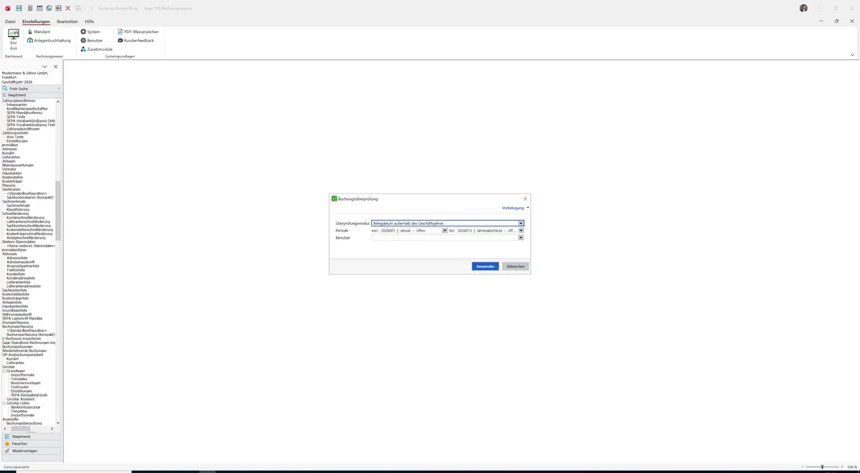Click the zoom slider in the status bar
The image size is (860, 473).
[822, 467]
